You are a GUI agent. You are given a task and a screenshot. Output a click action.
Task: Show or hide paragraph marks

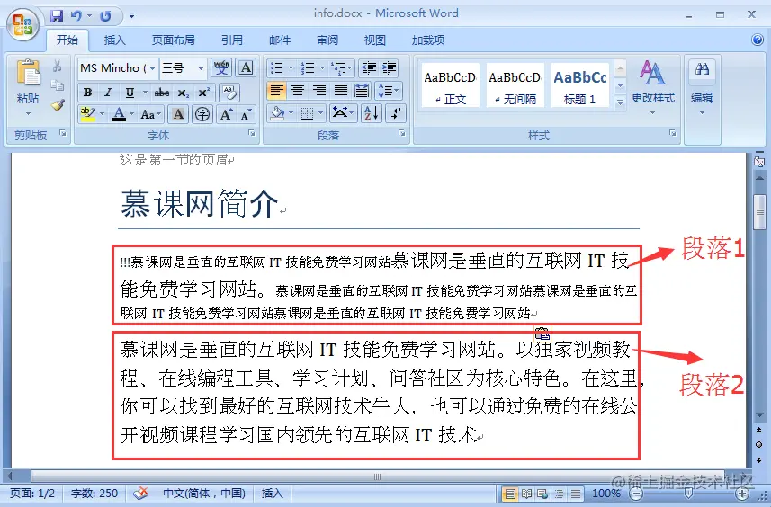tap(396, 113)
